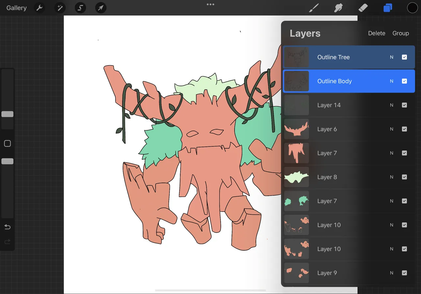Activate the Selection tool
This screenshot has width=421, height=294.
(80, 8)
